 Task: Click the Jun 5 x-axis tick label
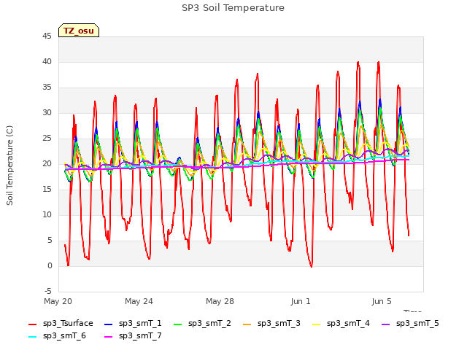[382, 301]
